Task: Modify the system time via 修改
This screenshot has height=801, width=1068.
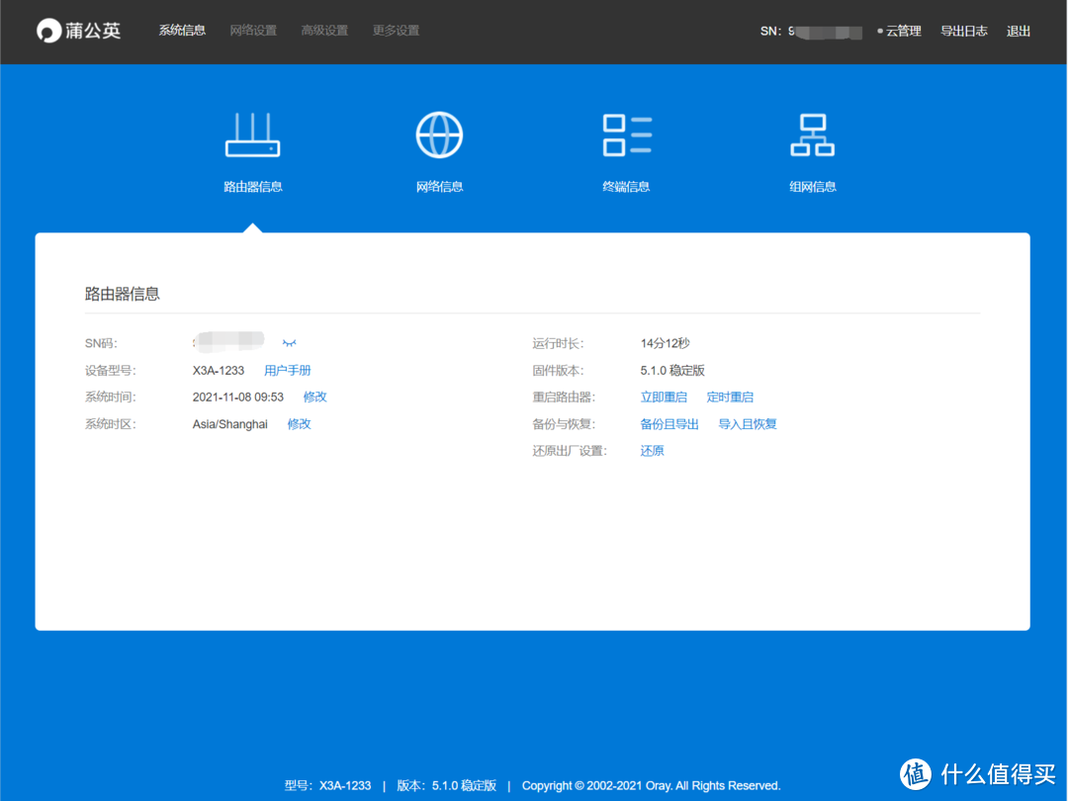Action: [314, 398]
